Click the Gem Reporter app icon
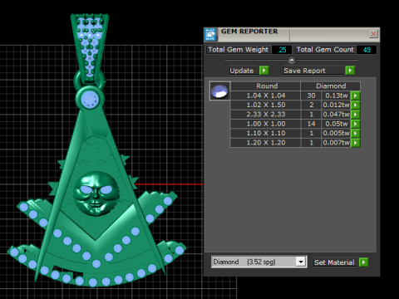Screen dimensions: 399x299 click(x=210, y=34)
